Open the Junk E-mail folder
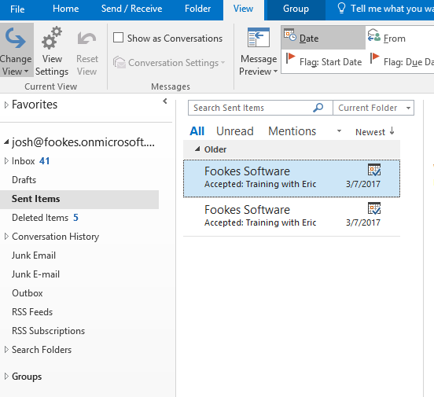The width and height of the screenshot is (434, 397). coord(35,274)
